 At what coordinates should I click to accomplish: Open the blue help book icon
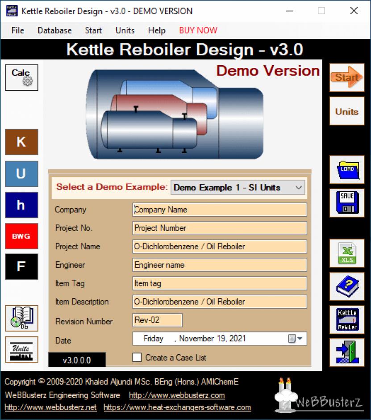pos(346,286)
